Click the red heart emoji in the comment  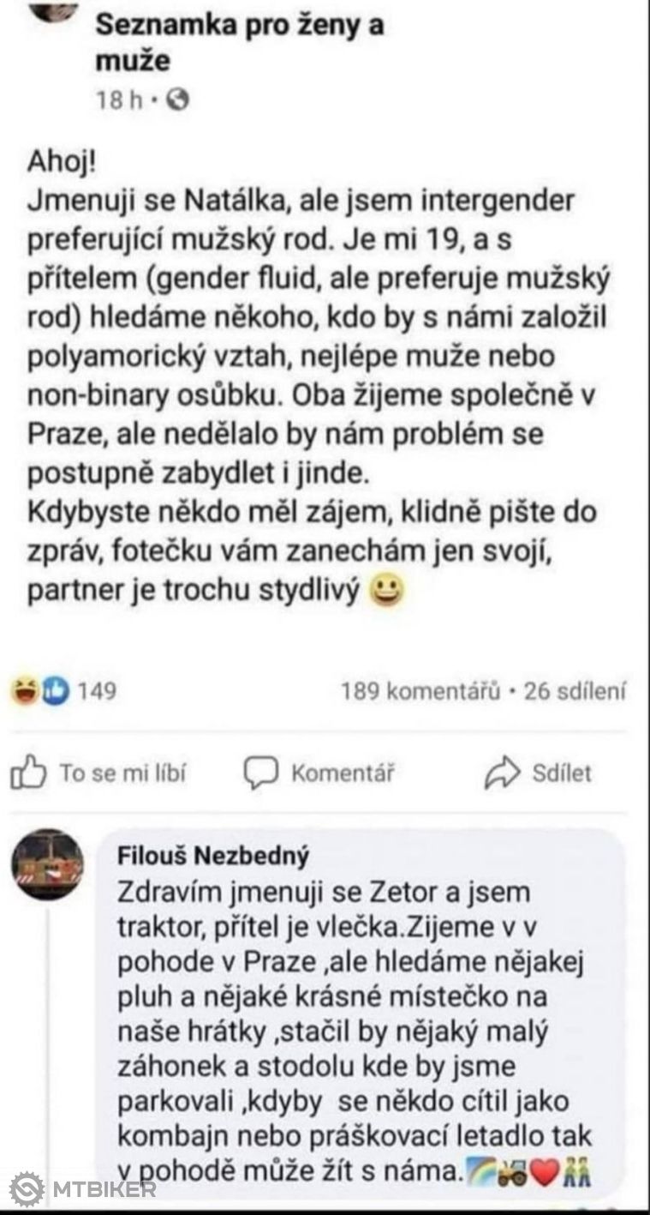546,1171
